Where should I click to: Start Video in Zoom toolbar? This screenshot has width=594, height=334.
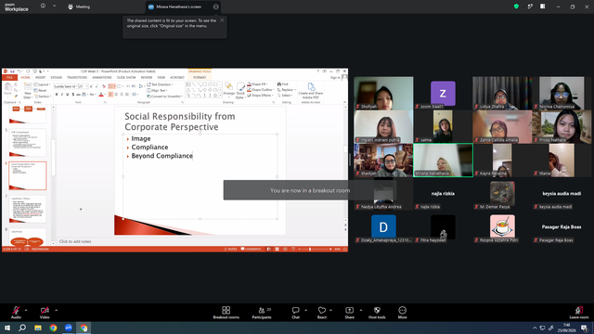tap(45, 313)
